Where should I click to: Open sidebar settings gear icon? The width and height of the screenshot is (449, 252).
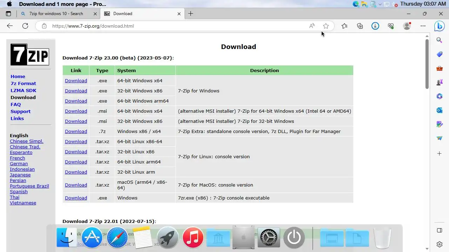439,244
